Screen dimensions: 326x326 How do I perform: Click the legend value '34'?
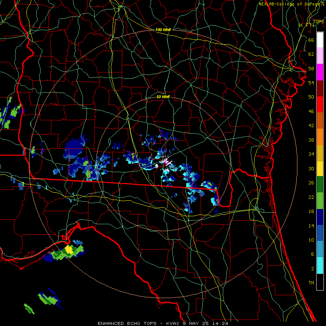311,154
